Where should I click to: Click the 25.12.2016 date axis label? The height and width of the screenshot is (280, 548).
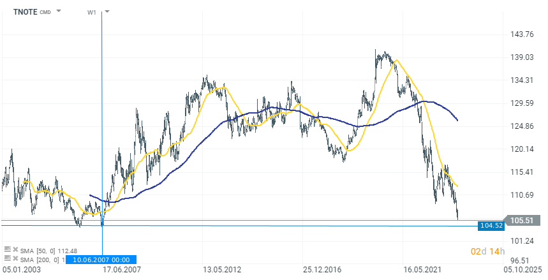322,270
